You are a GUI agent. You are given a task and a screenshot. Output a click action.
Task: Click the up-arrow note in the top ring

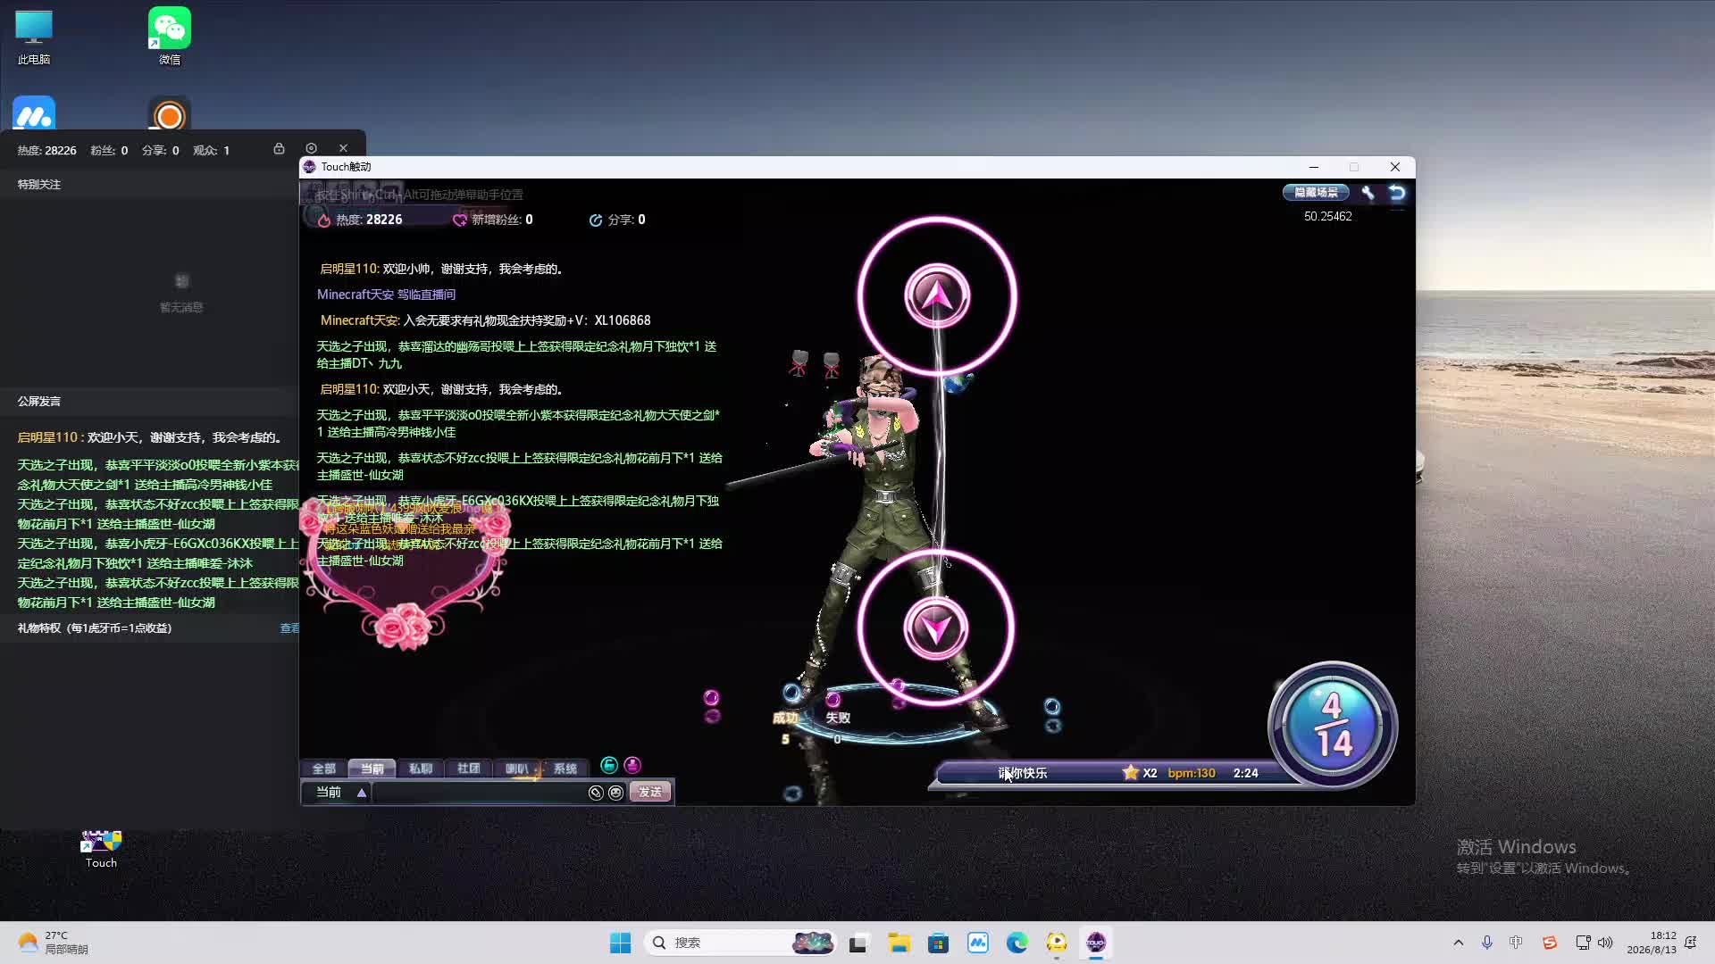[x=936, y=295]
